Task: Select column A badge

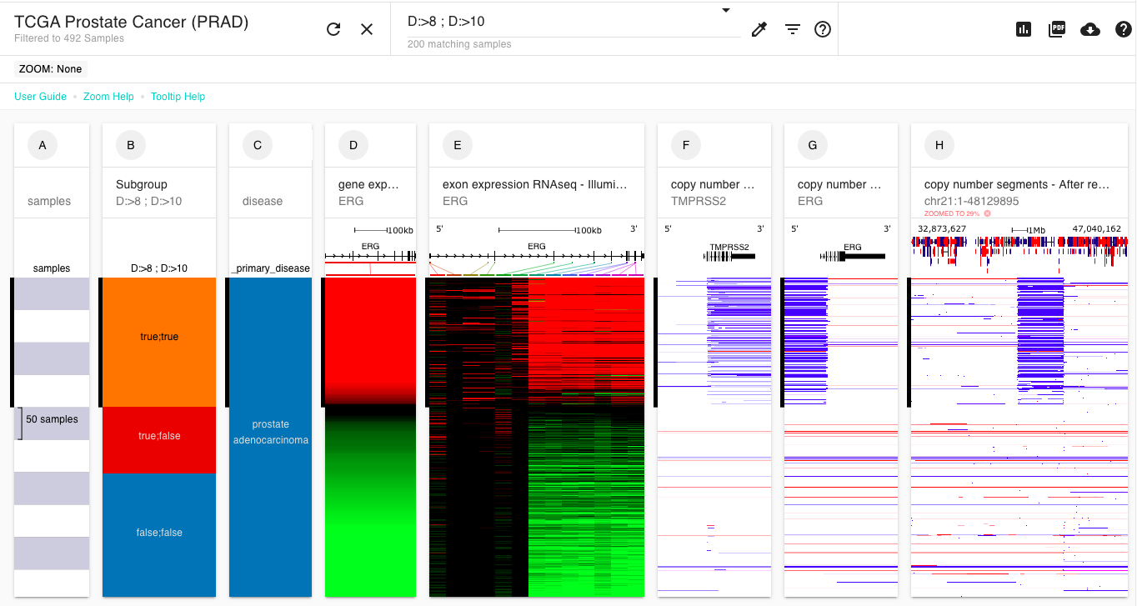Action: pyautogui.click(x=43, y=145)
